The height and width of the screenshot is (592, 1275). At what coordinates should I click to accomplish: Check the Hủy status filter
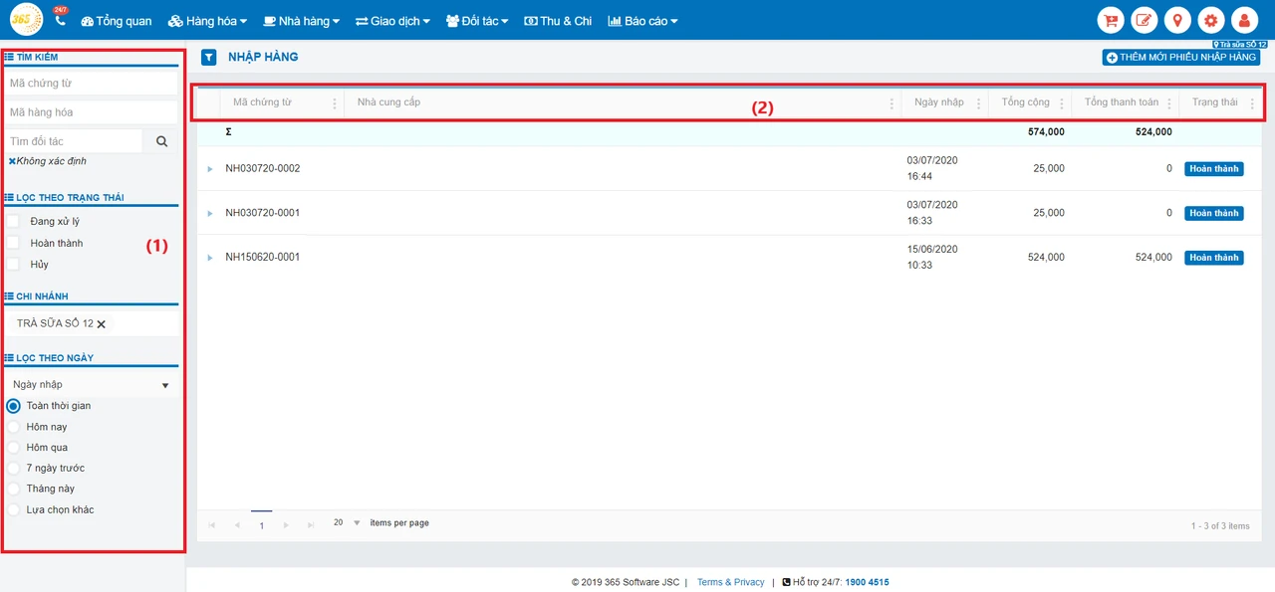pyautogui.click(x=14, y=265)
